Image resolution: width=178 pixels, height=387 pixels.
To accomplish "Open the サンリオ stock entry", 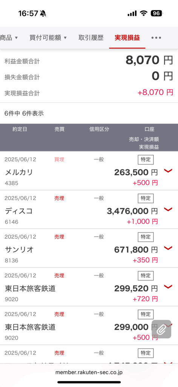I will (19, 249).
